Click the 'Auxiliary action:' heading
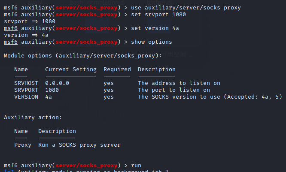Viewport: 286px width, 172px height. coord(33,117)
